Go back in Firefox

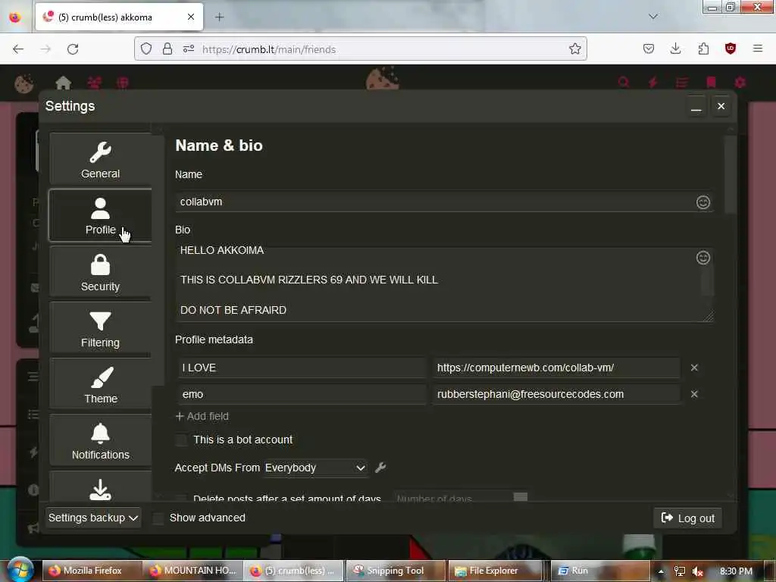(18, 49)
